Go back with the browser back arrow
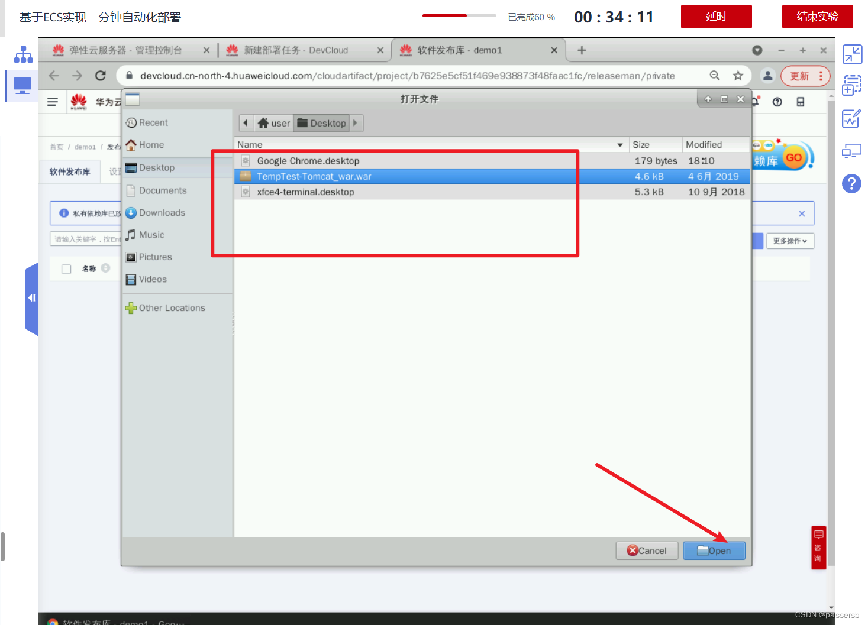This screenshot has height=625, width=868. [54, 76]
